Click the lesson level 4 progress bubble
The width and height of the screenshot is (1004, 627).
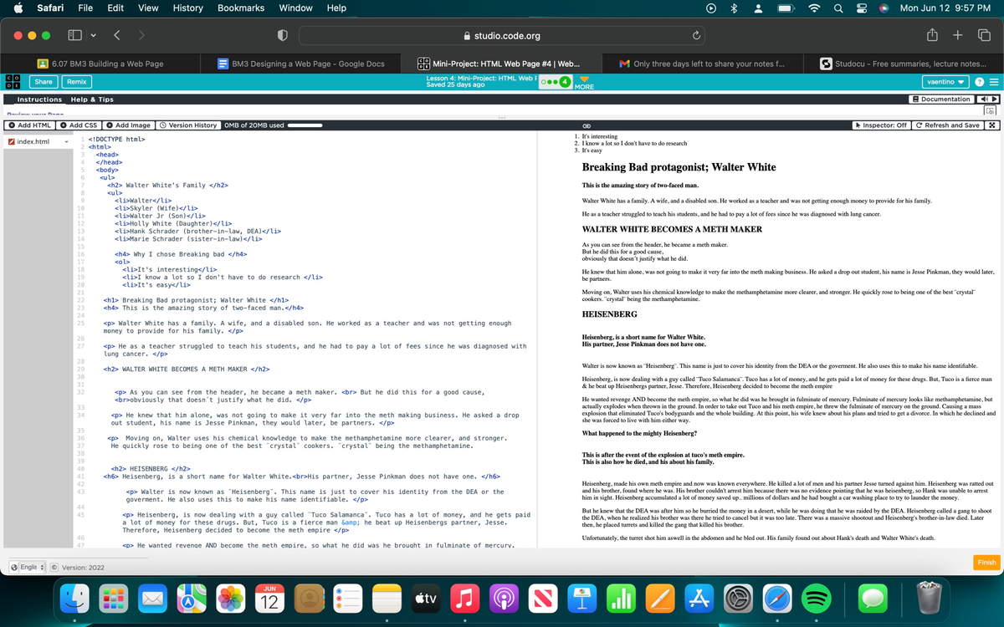click(x=565, y=82)
